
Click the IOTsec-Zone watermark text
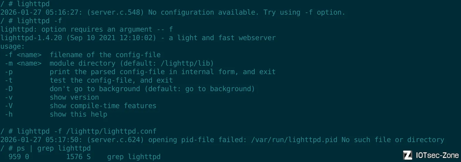(x=437, y=155)
